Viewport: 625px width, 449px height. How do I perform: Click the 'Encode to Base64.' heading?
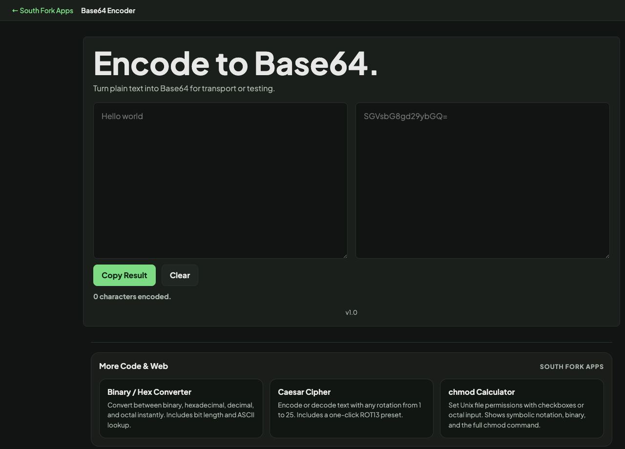coord(236,63)
